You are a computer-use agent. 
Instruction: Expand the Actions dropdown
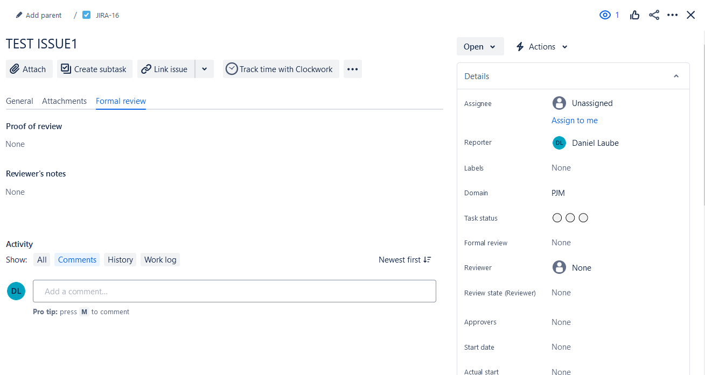pyautogui.click(x=541, y=46)
